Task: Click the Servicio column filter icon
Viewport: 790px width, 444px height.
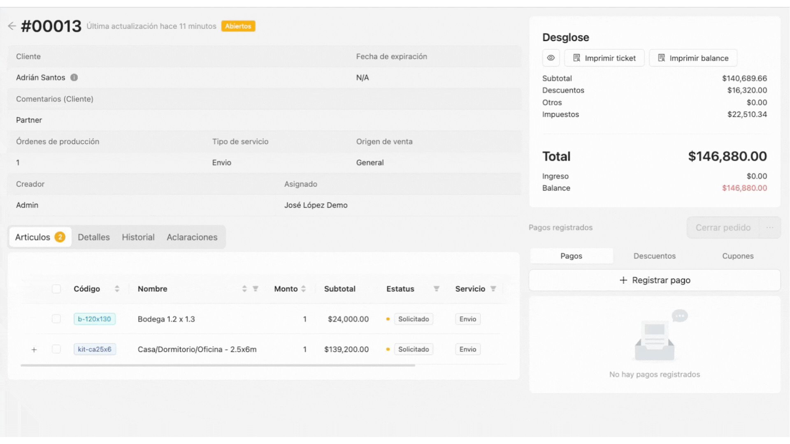Action: [493, 289]
